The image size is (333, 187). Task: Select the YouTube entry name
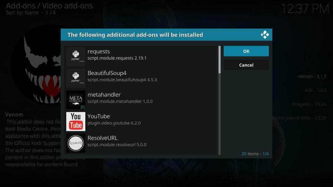[x=99, y=116]
